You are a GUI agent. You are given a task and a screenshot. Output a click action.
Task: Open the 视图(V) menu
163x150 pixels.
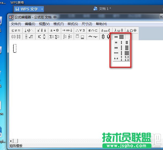[44, 24]
